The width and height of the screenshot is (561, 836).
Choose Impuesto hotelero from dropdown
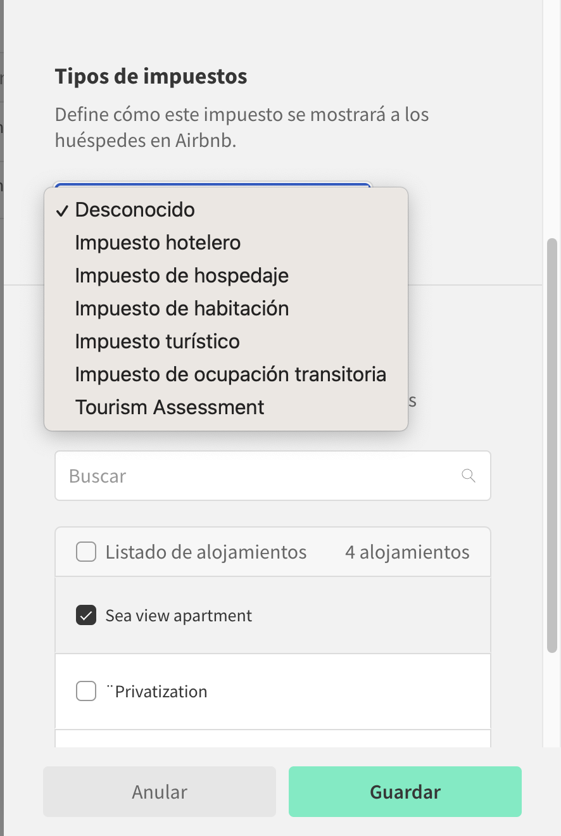(x=158, y=243)
